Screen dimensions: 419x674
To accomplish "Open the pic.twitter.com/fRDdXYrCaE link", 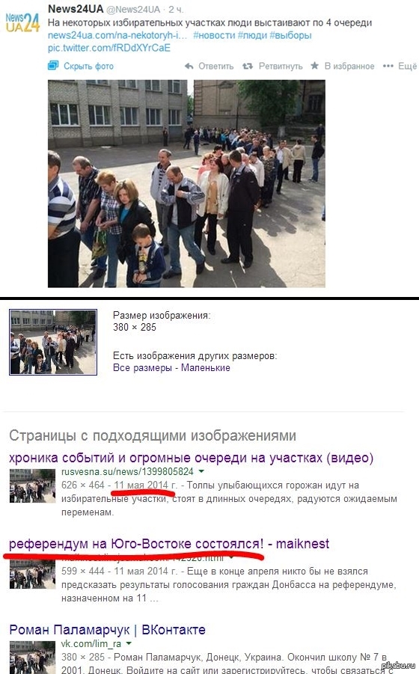I will [109, 48].
